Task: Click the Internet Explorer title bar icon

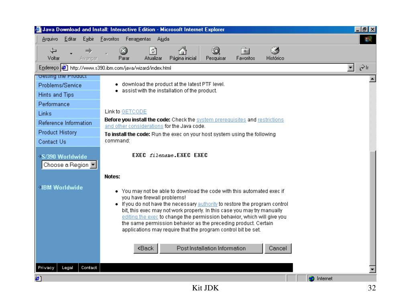Action: click(x=38, y=30)
